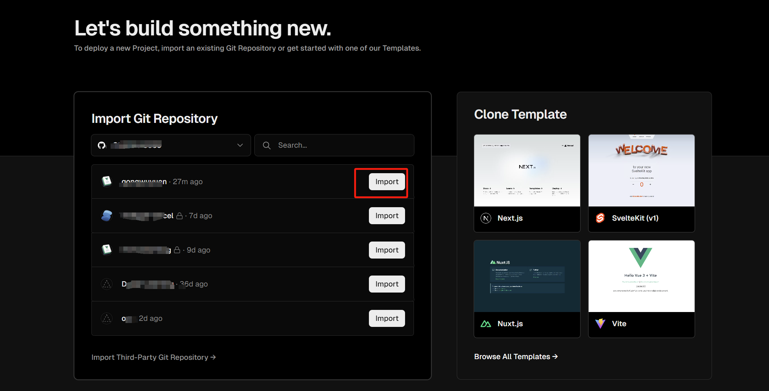Focus the repository Search field
The width and height of the screenshot is (769, 391).
tap(340, 145)
